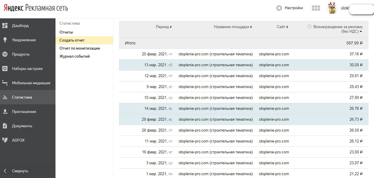
Task: Sort the table by Сайт column
Action: tap(282, 27)
